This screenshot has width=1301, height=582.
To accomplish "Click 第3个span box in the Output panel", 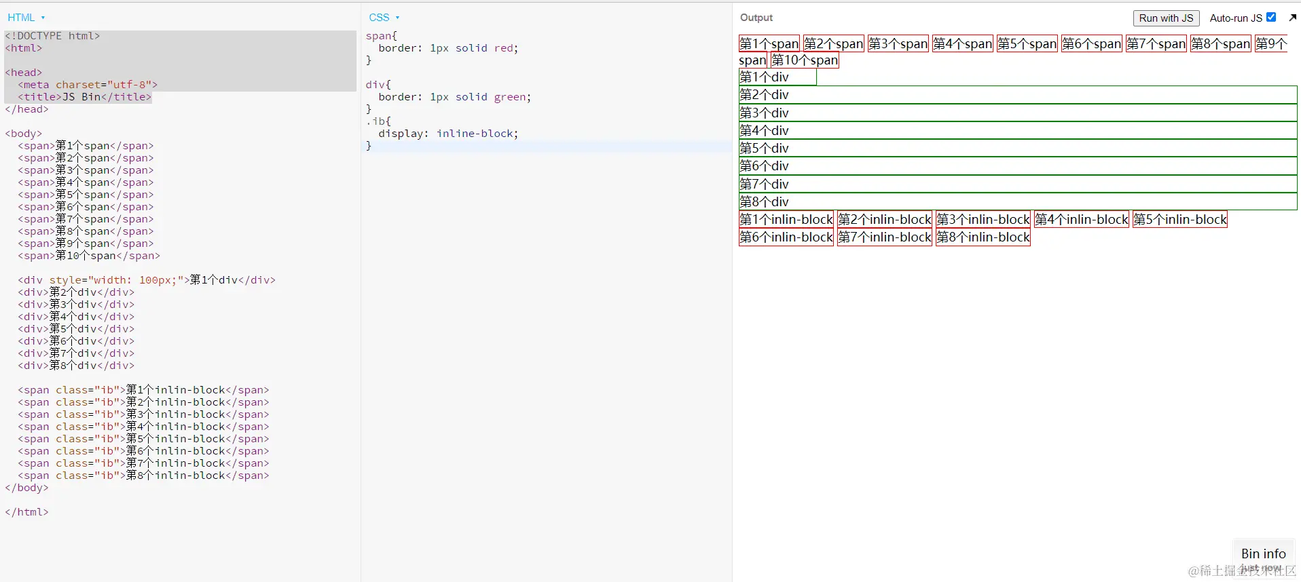I will pos(898,43).
